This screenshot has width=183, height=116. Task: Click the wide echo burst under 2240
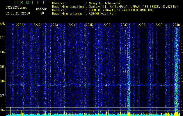click(x=177, y=71)
